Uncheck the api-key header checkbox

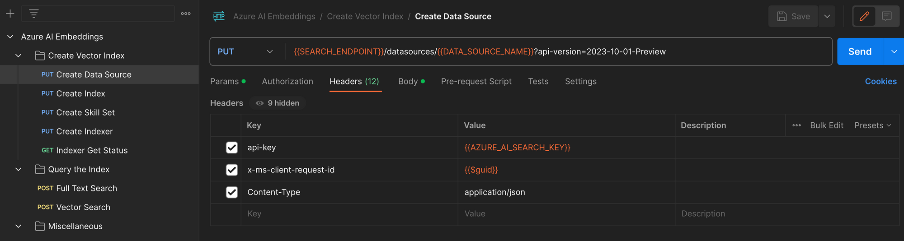point(232,148)
